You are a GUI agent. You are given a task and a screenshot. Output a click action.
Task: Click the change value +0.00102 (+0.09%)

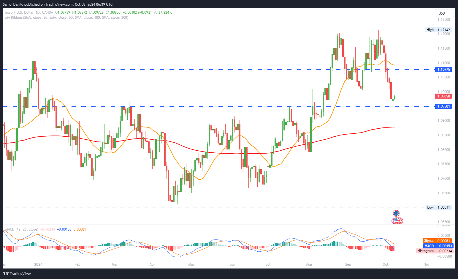click(x=137, y=12)
